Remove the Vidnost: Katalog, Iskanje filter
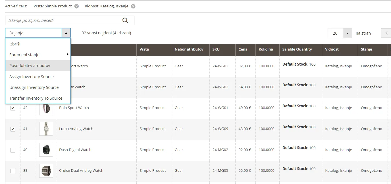 point(133,6)
